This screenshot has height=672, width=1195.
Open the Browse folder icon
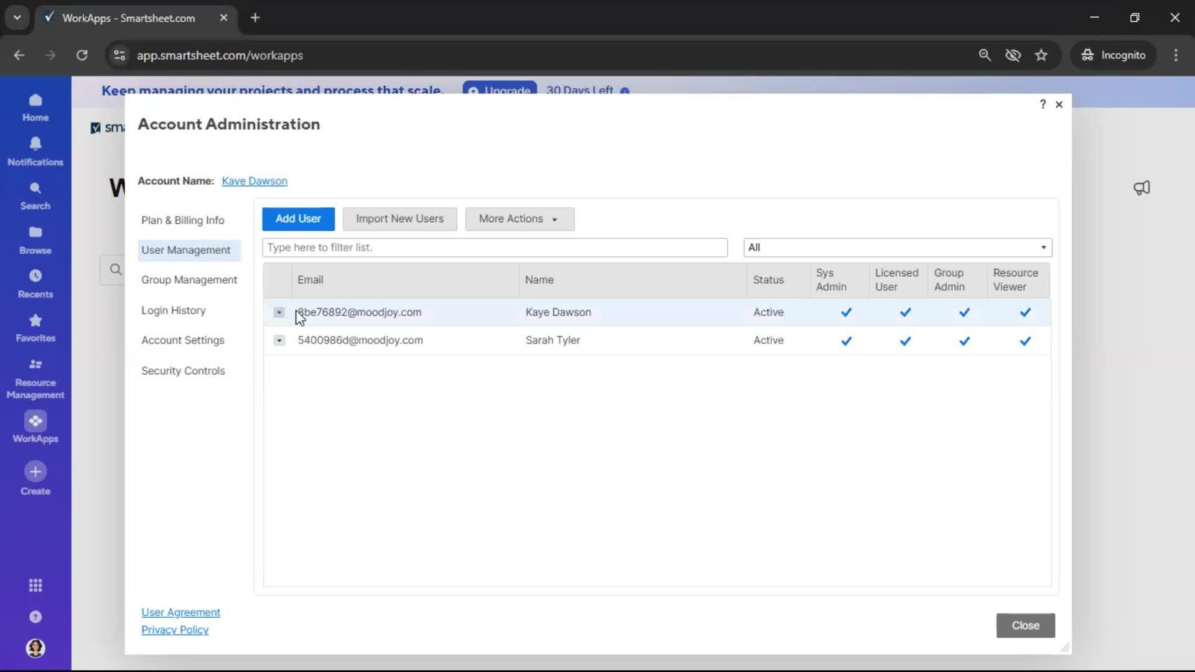pyautogui.click(x=35, y=233)
